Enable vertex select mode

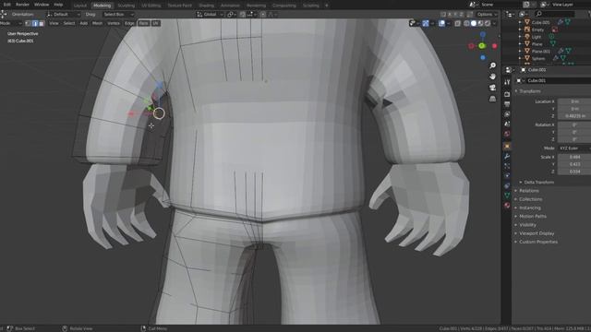click(x=28, y=23)
